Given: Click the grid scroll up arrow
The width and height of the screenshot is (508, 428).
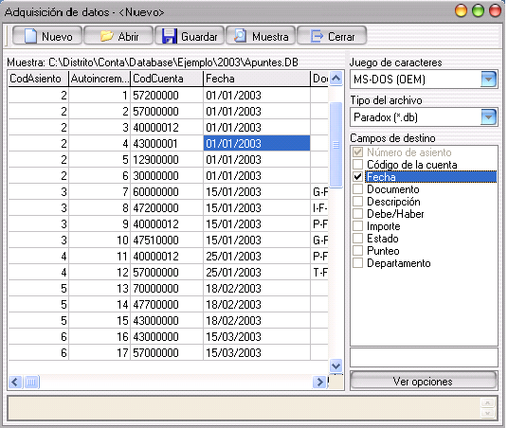Looking at the screenshot, I should [x=336, y=79].
